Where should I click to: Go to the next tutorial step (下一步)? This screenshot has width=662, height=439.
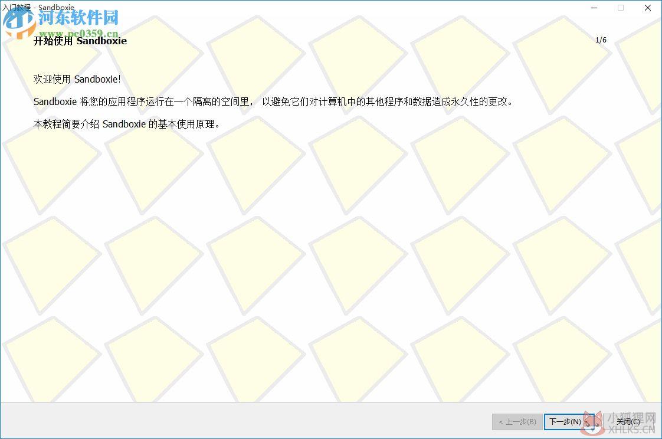click(569, 422)
